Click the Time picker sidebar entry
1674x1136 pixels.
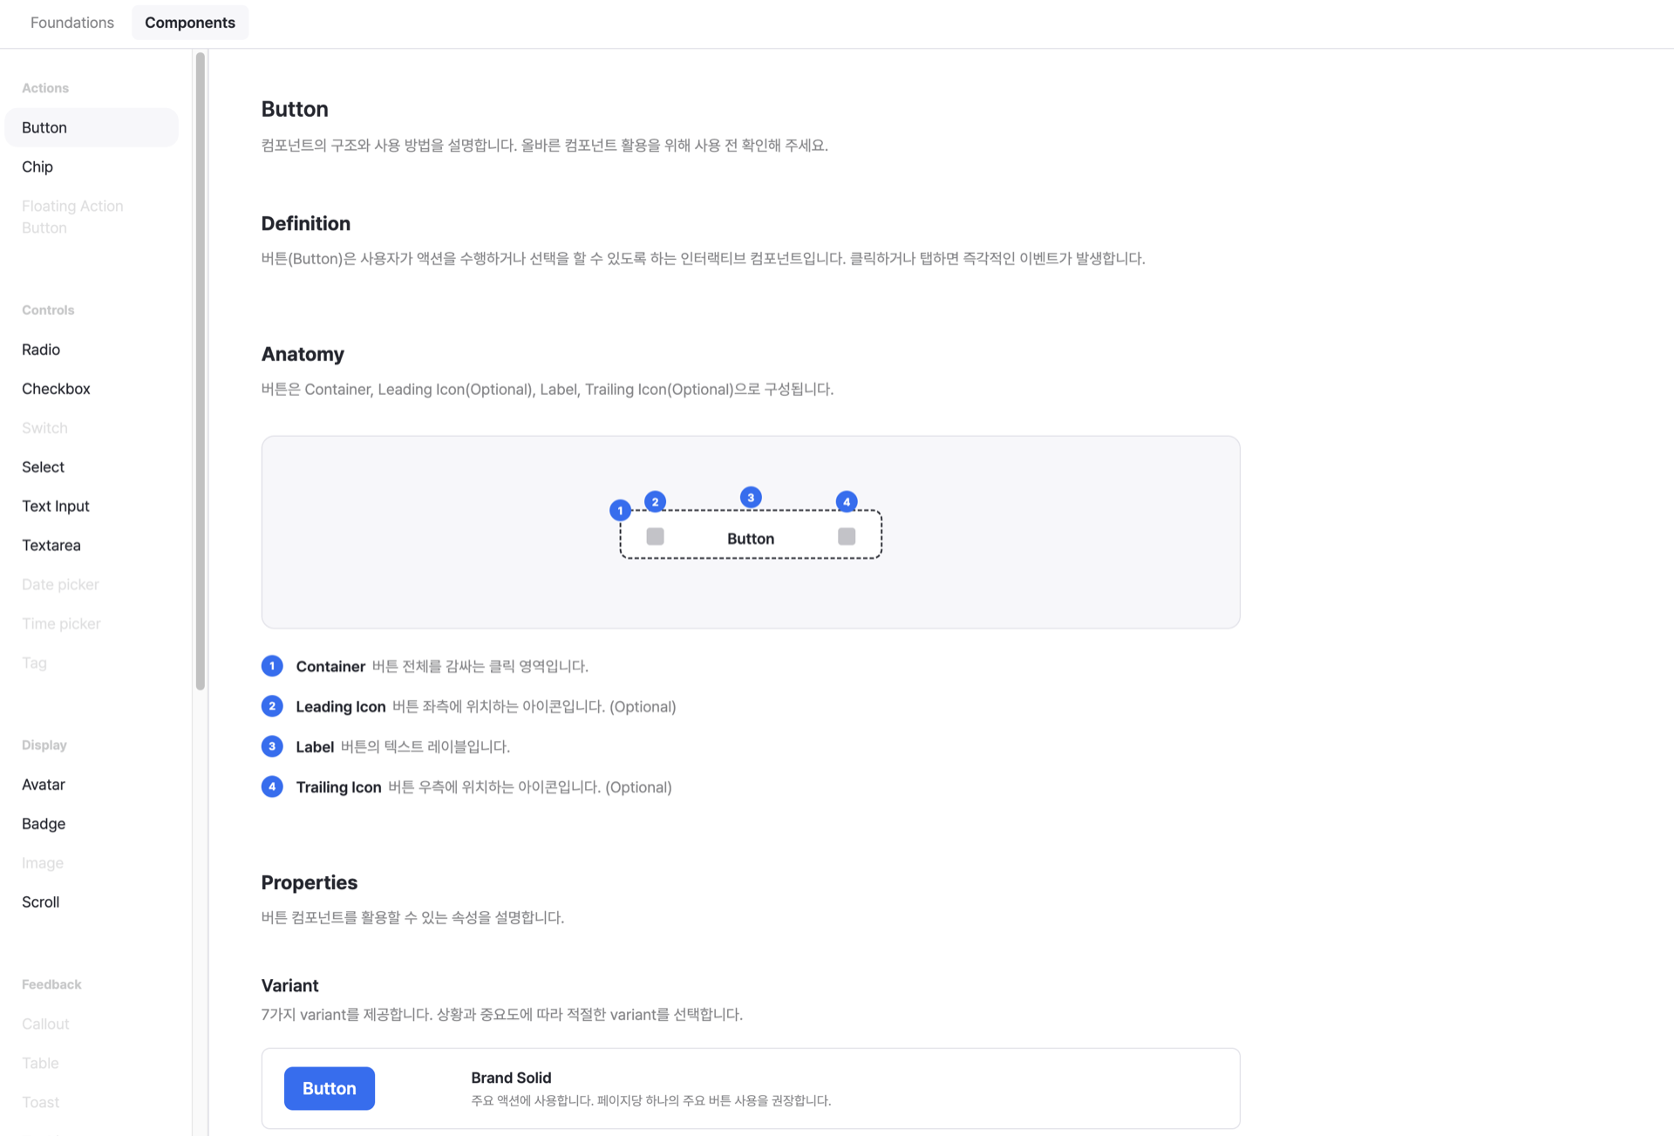point(61,624)
